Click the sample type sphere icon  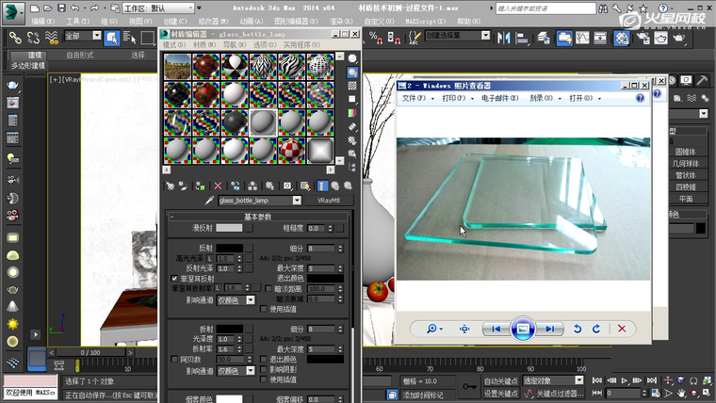[x=352, y=58]
